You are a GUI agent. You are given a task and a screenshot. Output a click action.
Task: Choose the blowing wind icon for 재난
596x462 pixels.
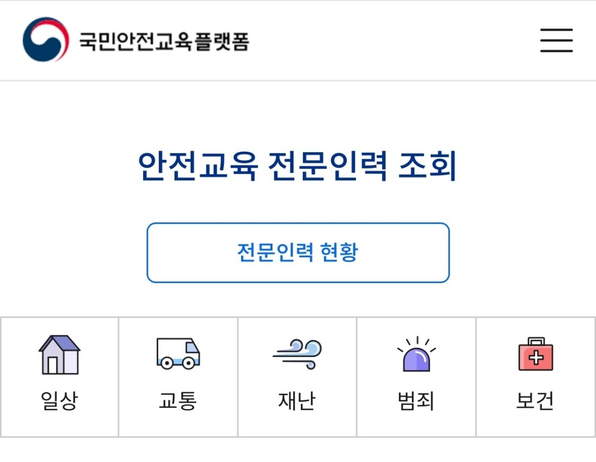(297, 354)
